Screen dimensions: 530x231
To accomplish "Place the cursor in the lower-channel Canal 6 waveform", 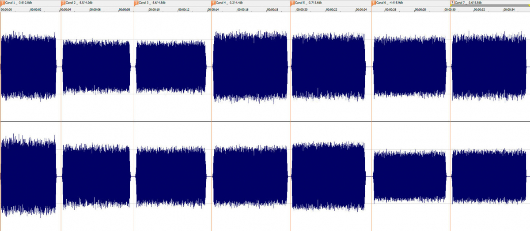I will [410, 176].
